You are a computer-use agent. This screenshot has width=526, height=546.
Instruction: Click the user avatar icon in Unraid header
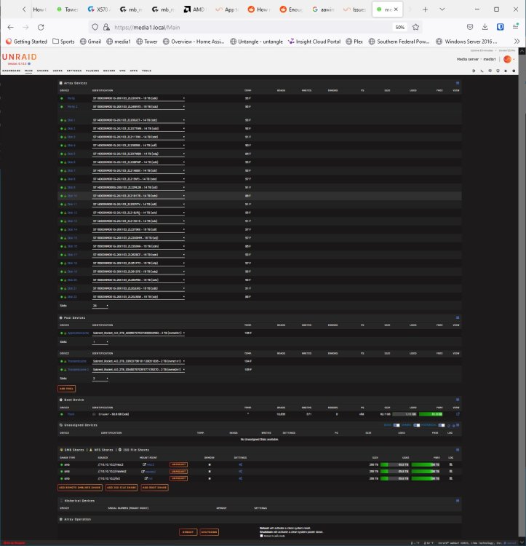coord(507,59)
